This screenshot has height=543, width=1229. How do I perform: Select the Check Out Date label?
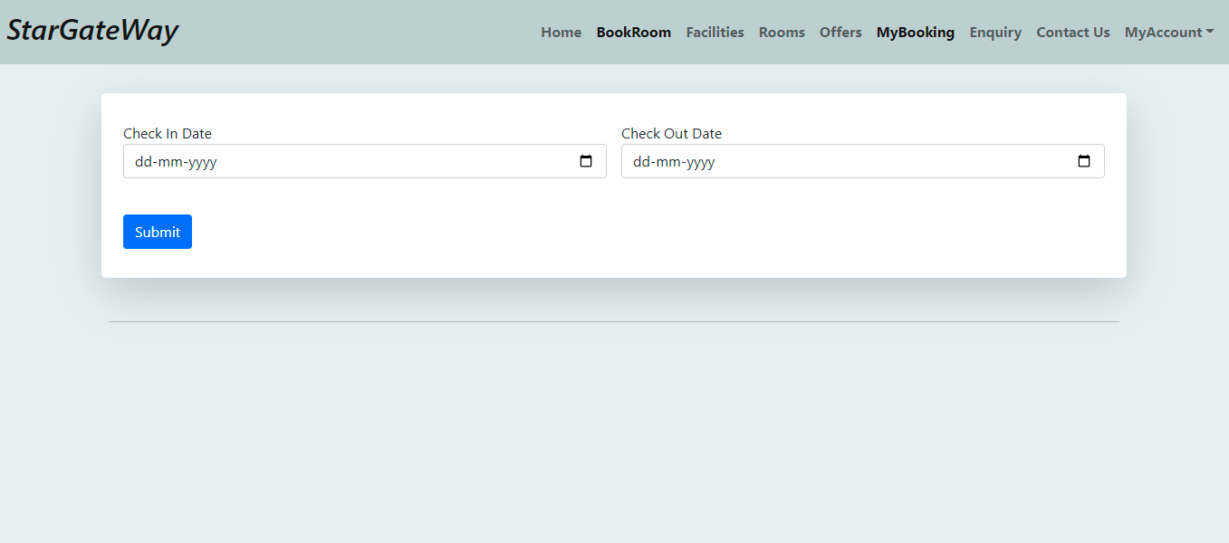tap(671, 133)
